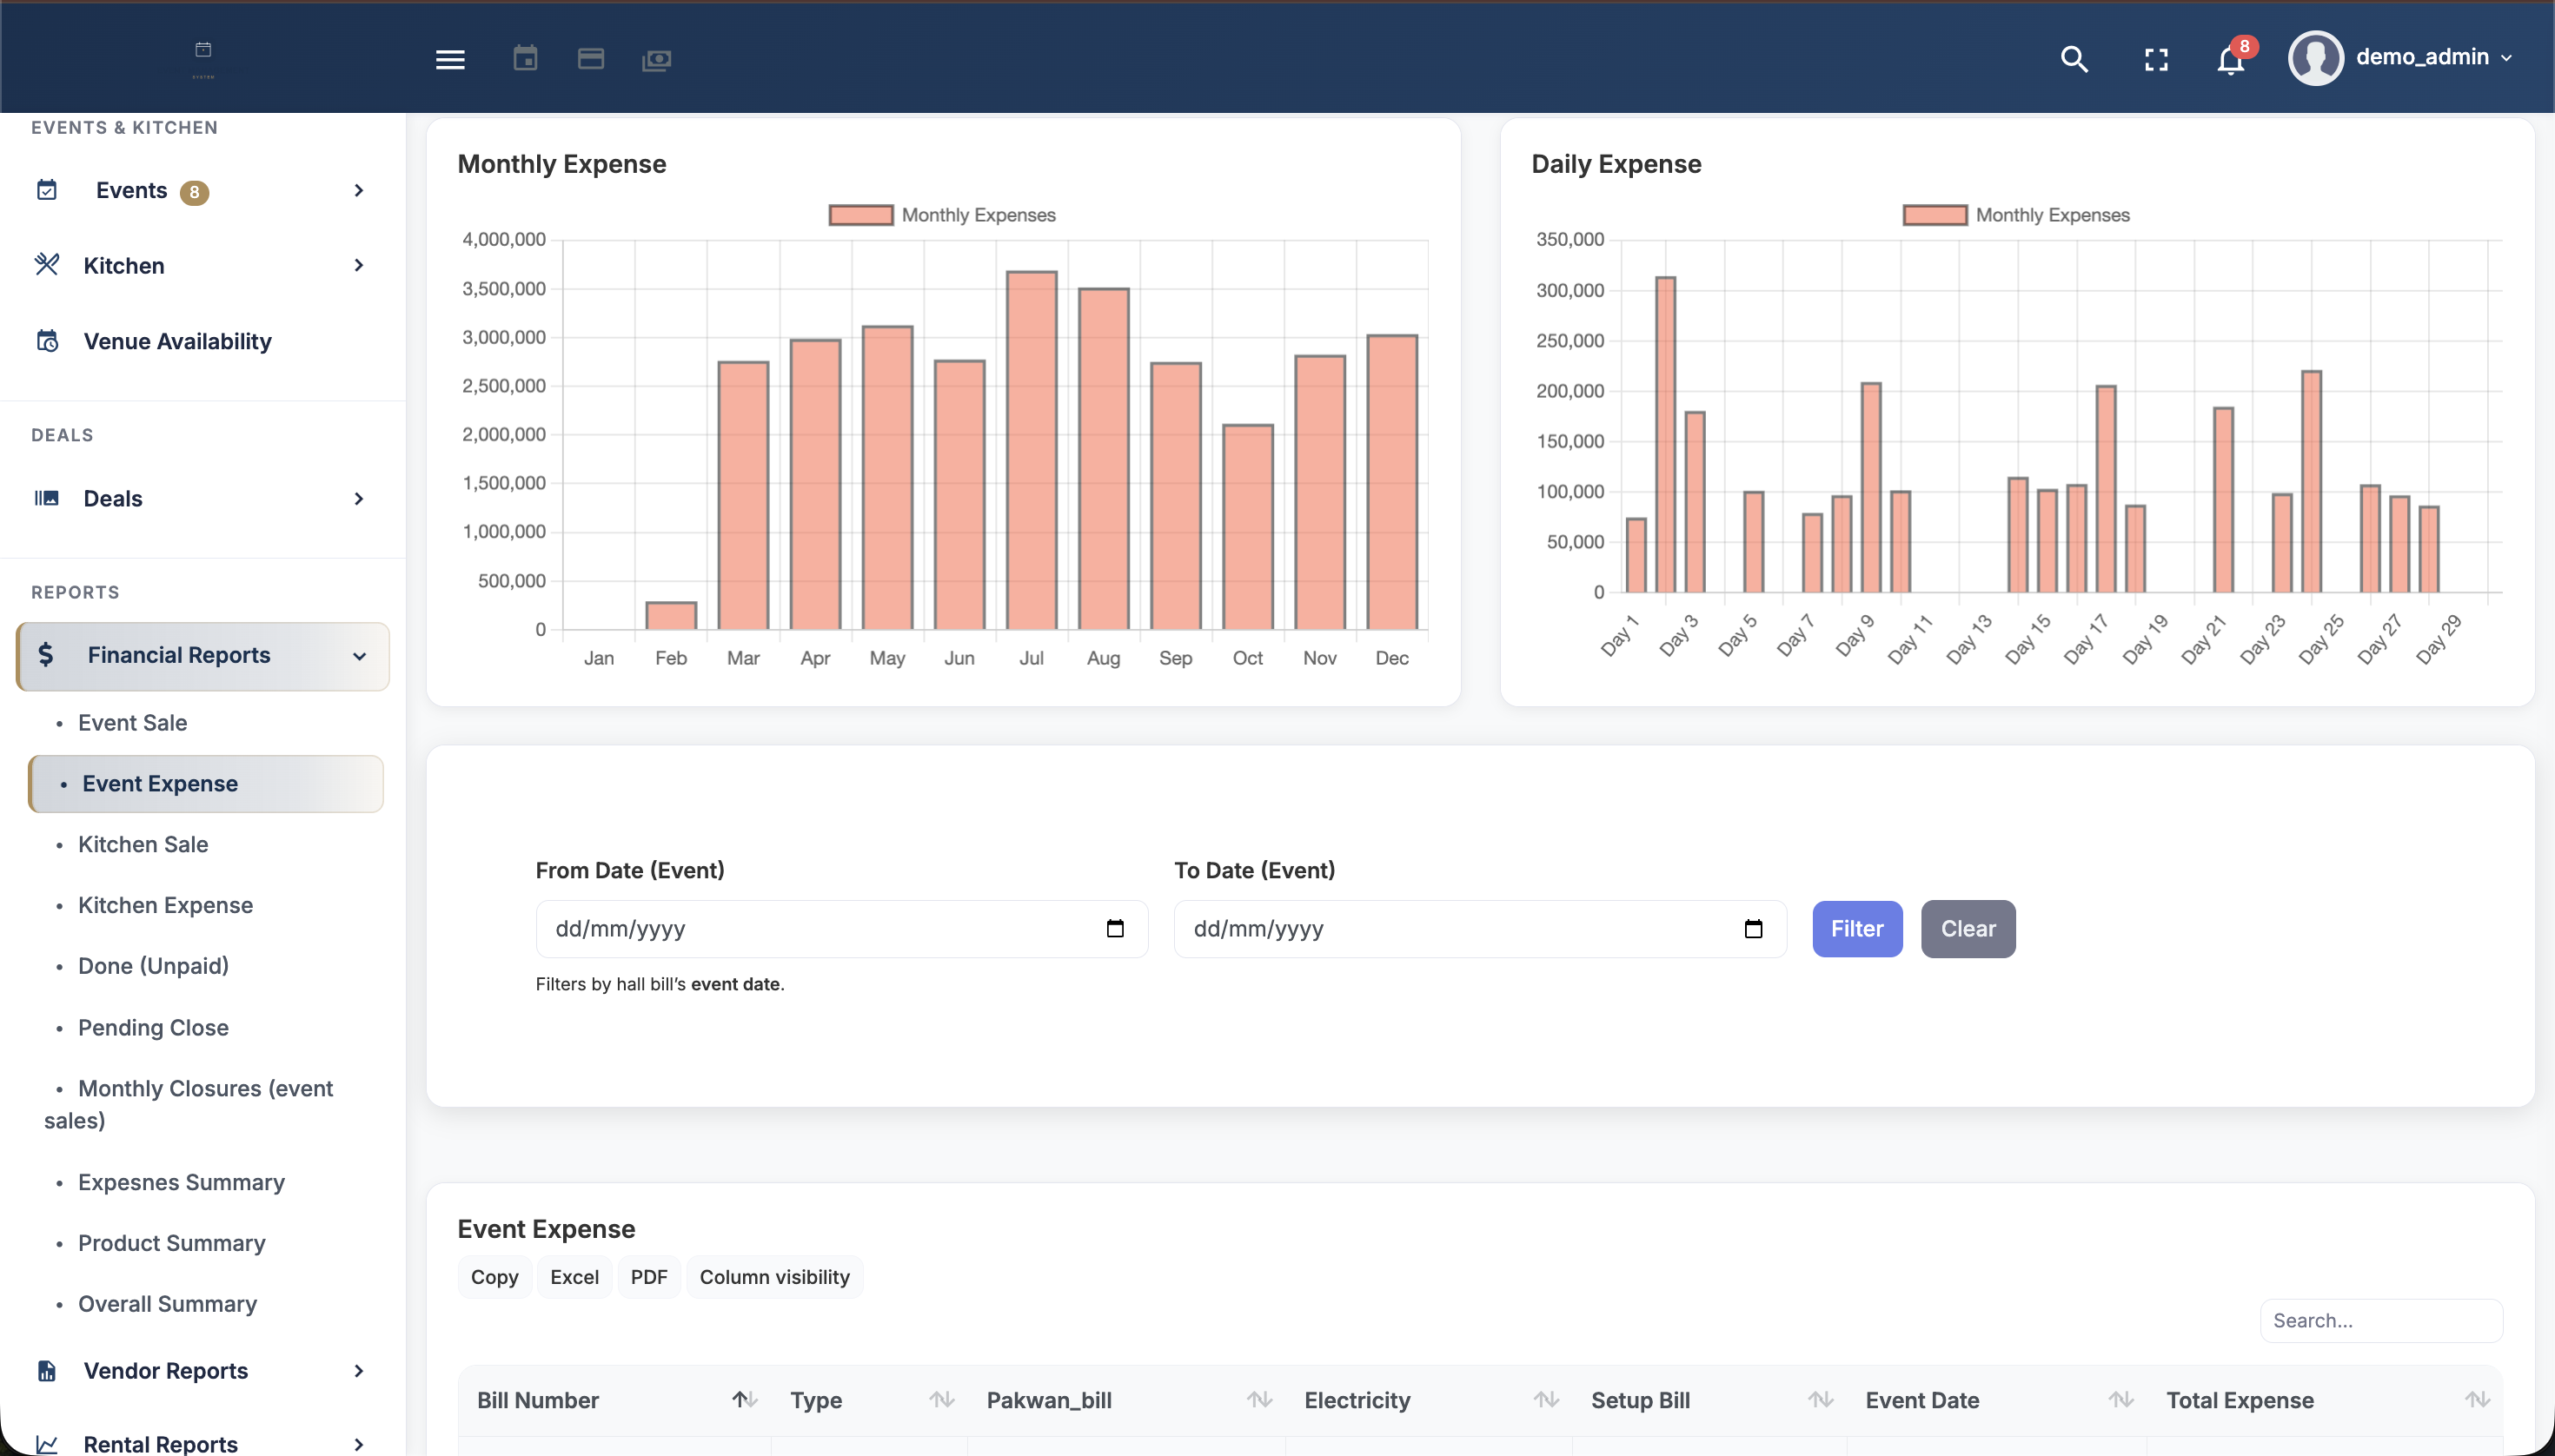
Task: Sort by Event Date column arrows
Action: pos(2120,1399)
